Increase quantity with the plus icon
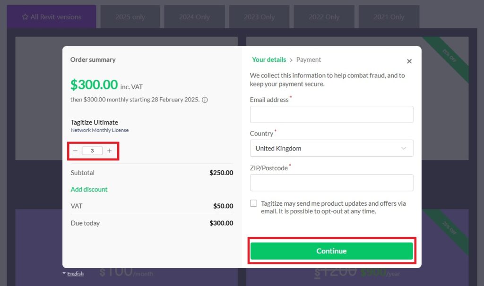The width and height of the screenshot is (484, 286). click(x=110, y=151)
